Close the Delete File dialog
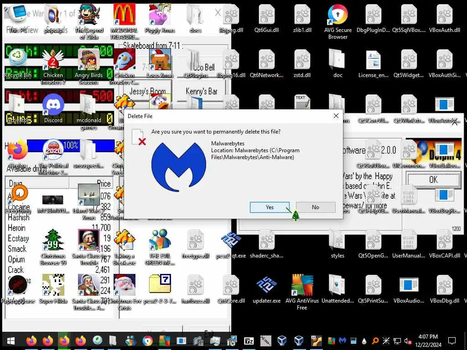Screen dimensions: 467x350 coord(336,116)
